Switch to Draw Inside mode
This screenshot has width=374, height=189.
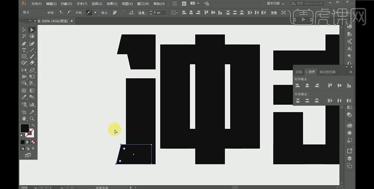pos(33,149)
